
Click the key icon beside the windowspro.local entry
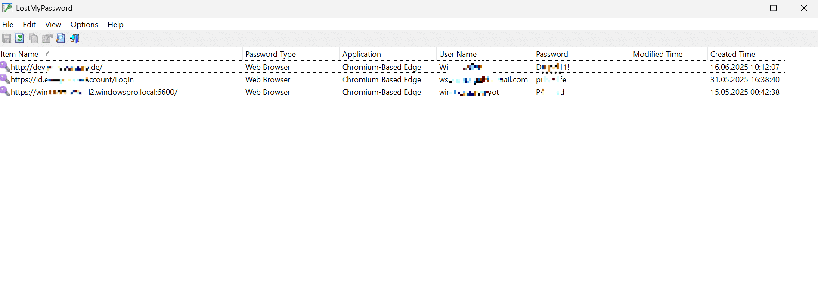pyautogui.click(x=5, y=92)
